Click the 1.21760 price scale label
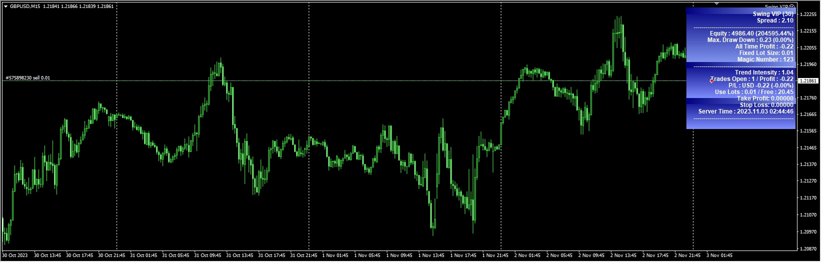This screenshot has width=821, height=262. coord(808,98)
